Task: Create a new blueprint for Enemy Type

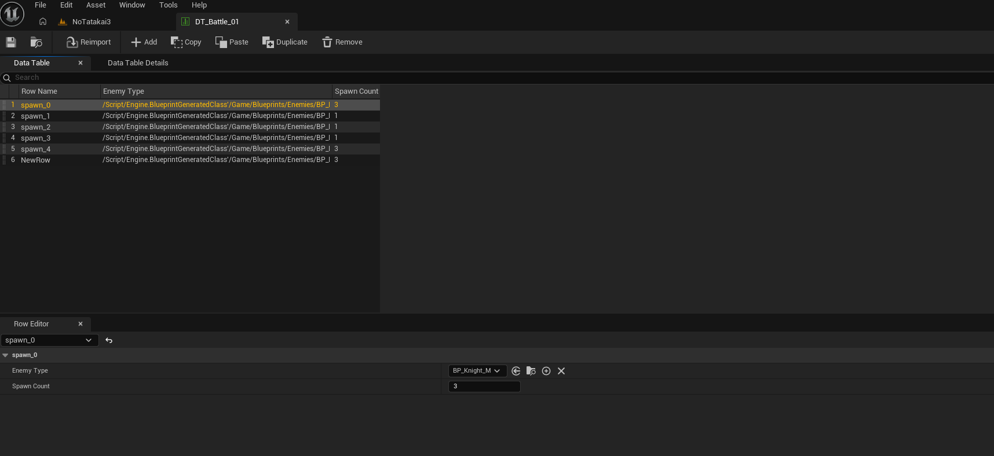Action: point(546,371)
